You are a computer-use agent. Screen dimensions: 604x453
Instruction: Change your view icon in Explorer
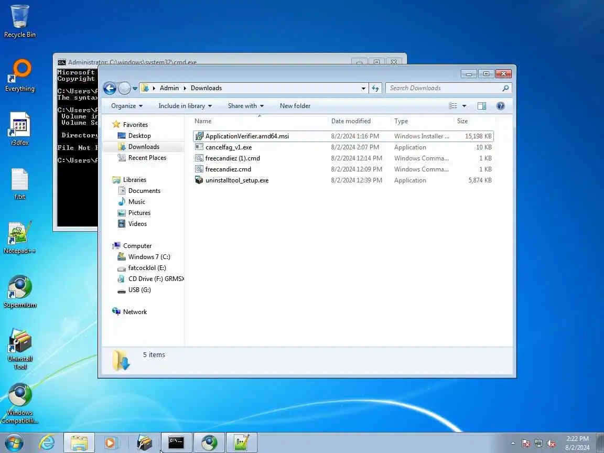453,106
